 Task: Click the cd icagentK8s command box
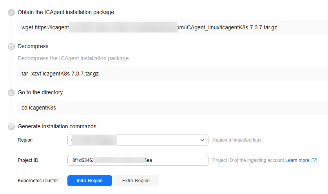pyautogui.click(x=173, y=108)
